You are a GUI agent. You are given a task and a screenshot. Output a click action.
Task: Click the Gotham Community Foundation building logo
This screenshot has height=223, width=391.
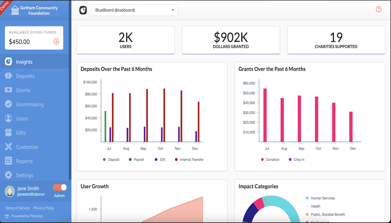(15, 10)
